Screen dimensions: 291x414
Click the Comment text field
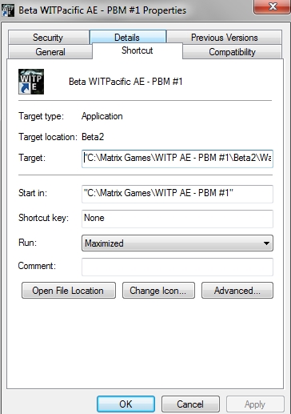tap(177, 267)
